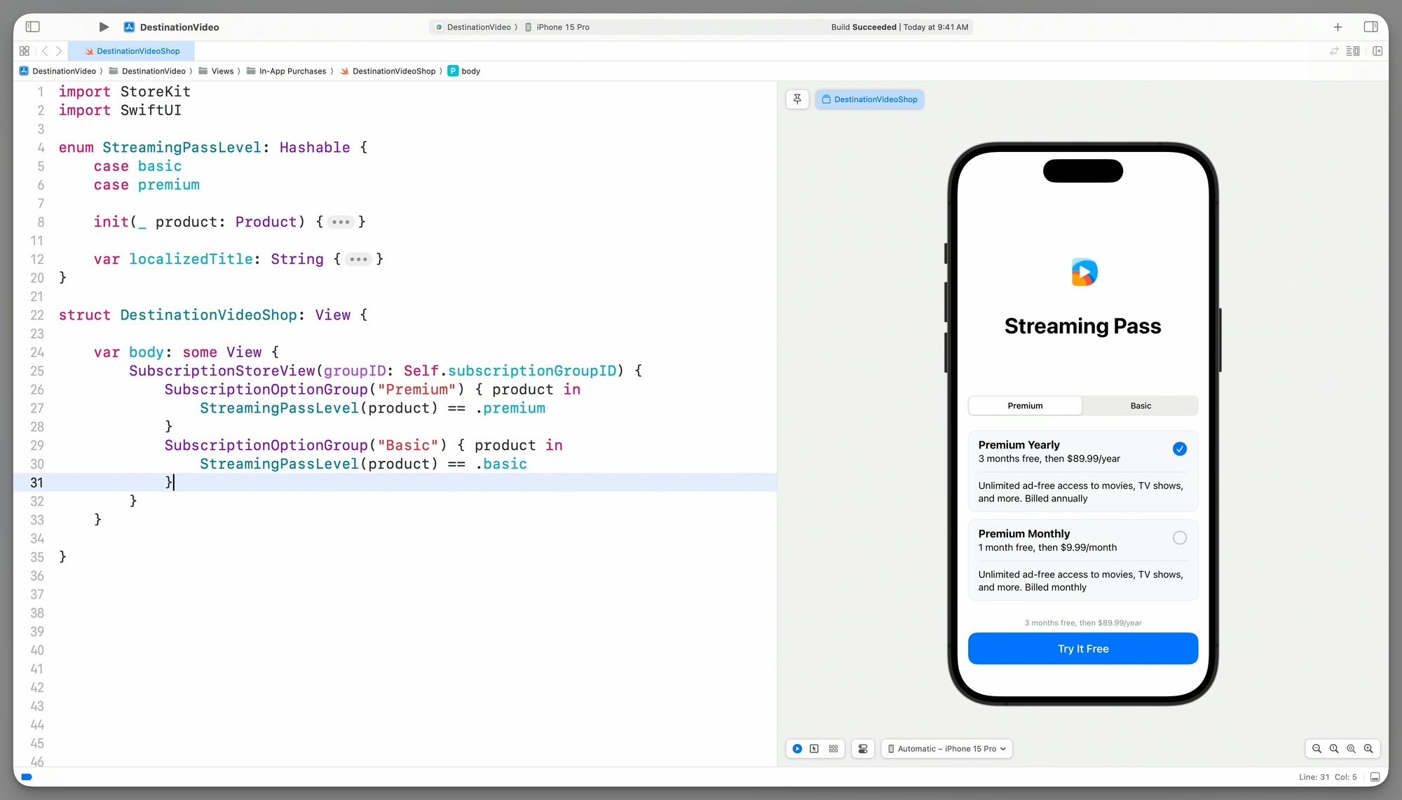Enable Live preview mode
Screen dimensions: 1402x800
(x=797, y=748)
